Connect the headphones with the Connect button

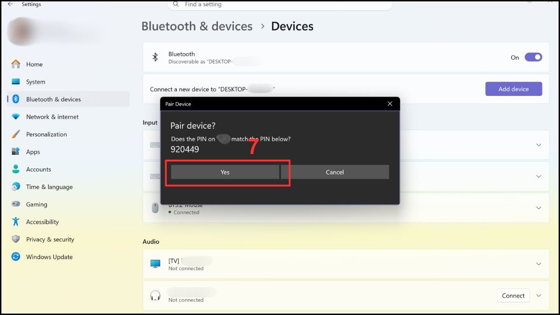513,295
